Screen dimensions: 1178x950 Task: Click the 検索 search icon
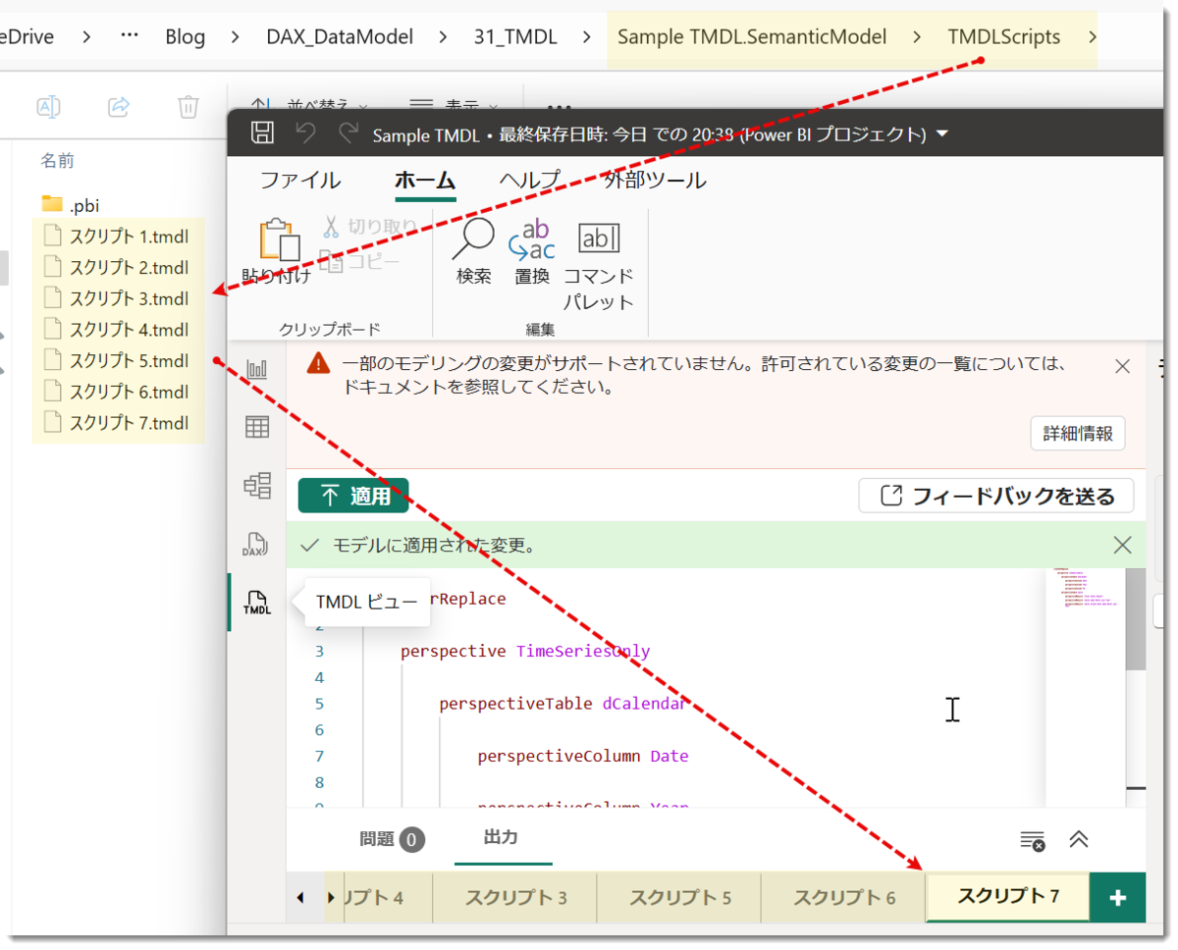(x=474, y=251)
